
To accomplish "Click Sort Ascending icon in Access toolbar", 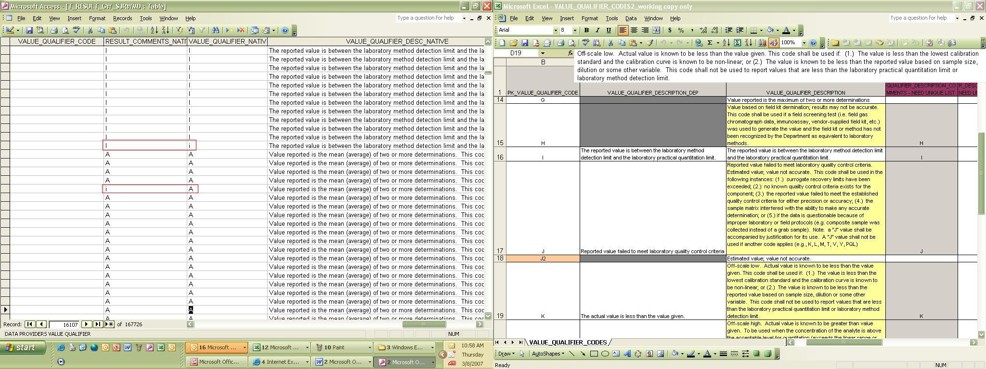I will [x=154, y=30].
